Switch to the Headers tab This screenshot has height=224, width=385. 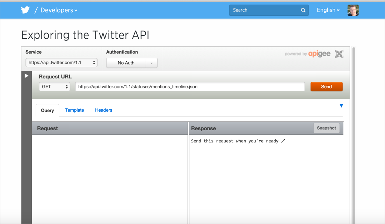(104, 110)
